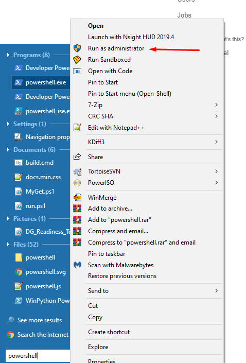Collapse the Settings (1) group
Viewport: 246px width, 363px height.
[x=8, y=124]
